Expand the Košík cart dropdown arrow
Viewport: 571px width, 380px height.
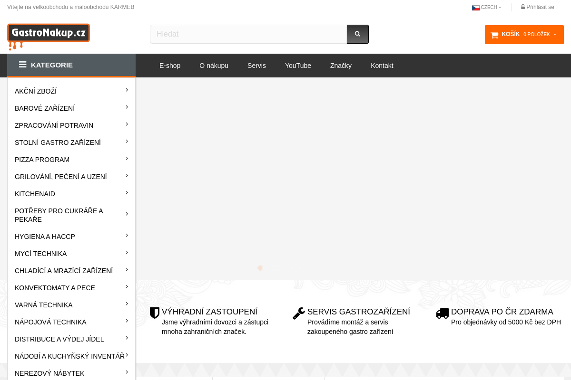click(x=555, y=35)
